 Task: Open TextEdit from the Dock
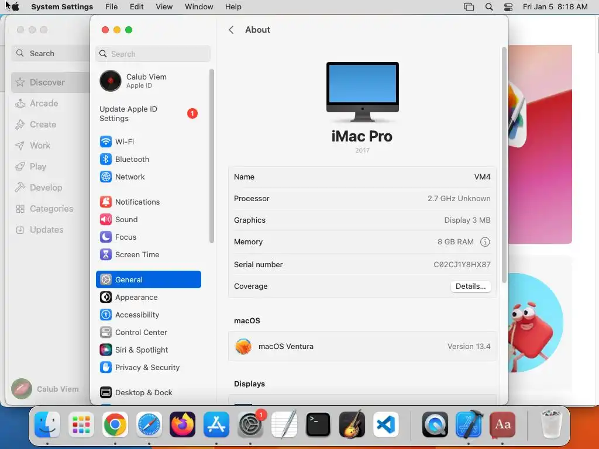tap(284, 424)
